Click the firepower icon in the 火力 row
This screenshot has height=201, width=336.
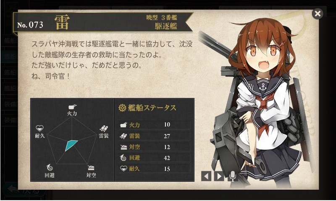pos(123,125)
